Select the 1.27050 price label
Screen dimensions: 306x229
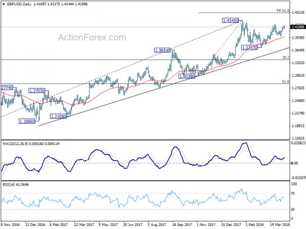(x=37, y=91)
